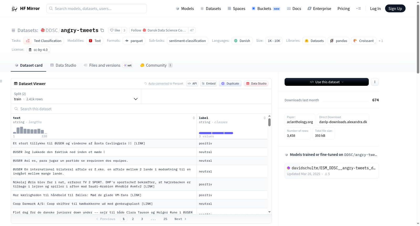The width and height of the screenshot is (420, 226).
Task: Focus the Search this dataset field
Action: pos(141,109)
